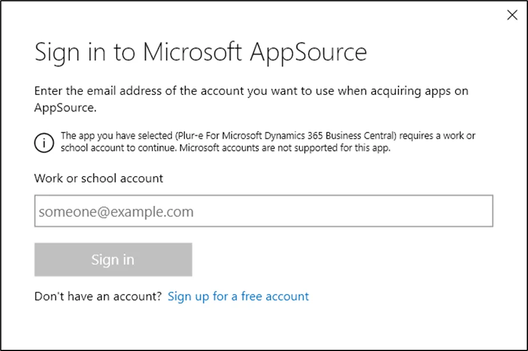Open the Sign up for a free account link
Image resolution: width=528 pixels, height=351 pixels.
pyautogui.click(x=238, y=296)
